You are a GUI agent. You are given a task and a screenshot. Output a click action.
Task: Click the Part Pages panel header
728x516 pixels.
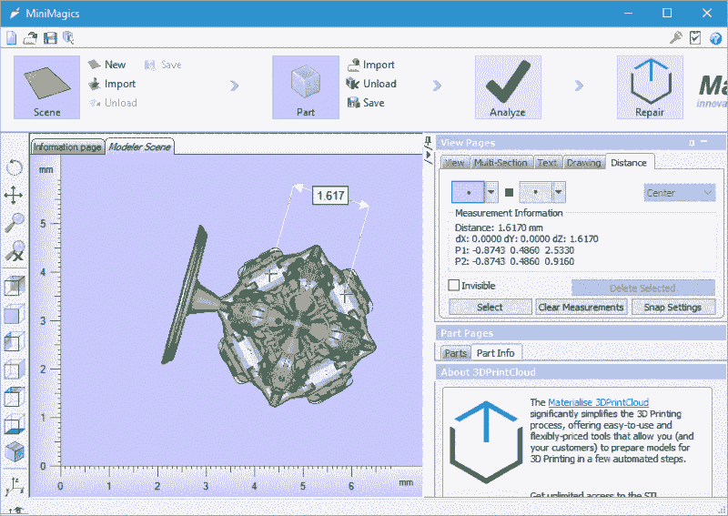tap(581, 333)
